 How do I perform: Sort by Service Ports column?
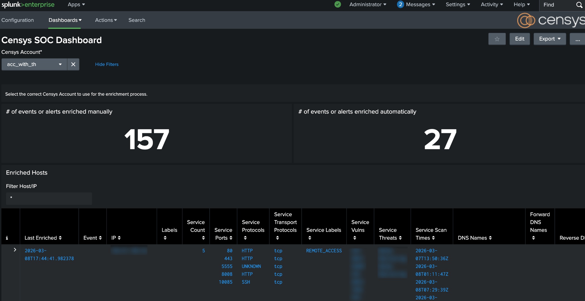point(223,234)
